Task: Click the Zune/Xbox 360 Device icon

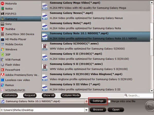Action: (3, 34)
